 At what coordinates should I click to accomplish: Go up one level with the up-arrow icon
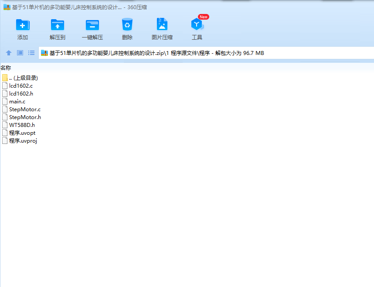coord(9,53)
